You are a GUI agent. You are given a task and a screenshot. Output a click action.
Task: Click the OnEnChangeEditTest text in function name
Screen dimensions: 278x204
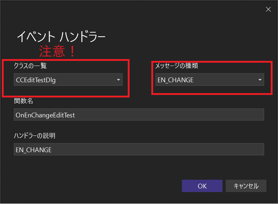[x=45, y=115]
